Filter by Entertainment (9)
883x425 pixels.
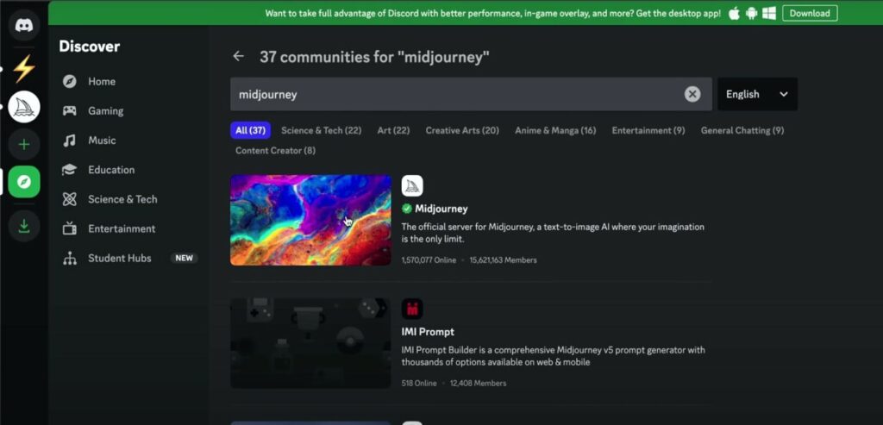(648, 130)
